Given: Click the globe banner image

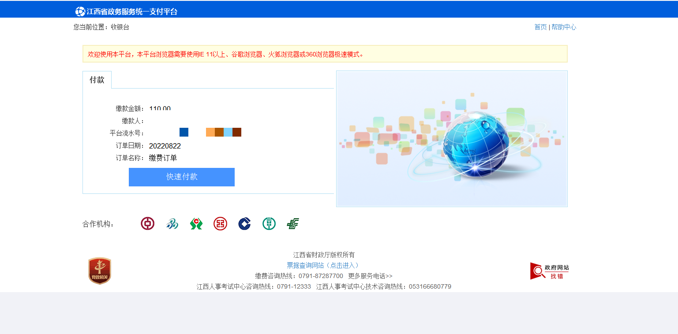Looking at the screenshot, I should (452, 139).
